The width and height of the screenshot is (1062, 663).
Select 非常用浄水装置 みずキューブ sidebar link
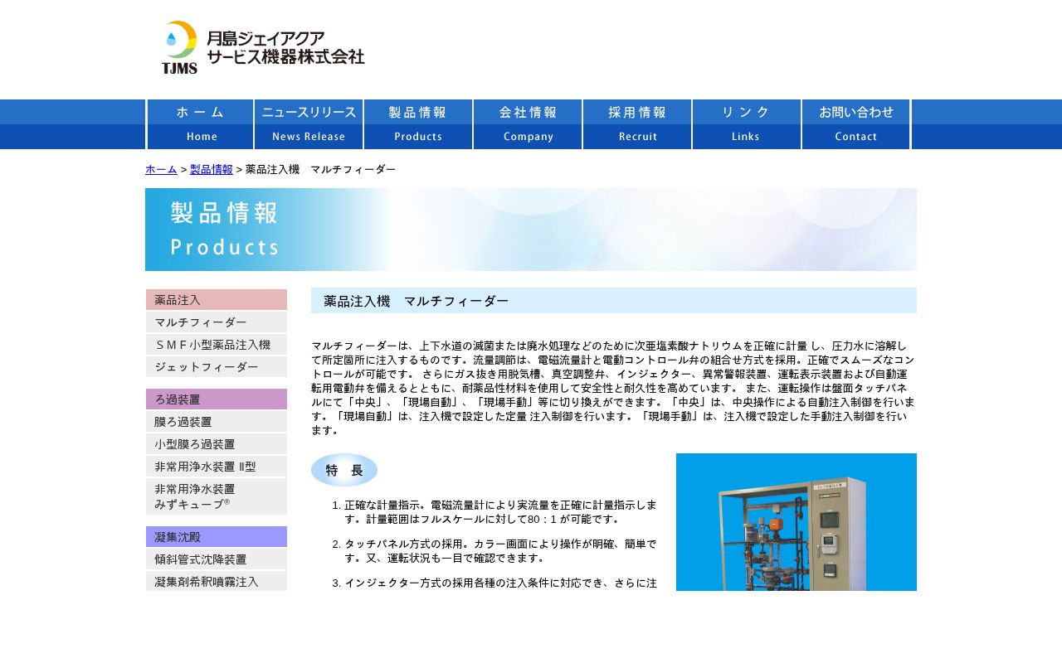pos(217,496)
